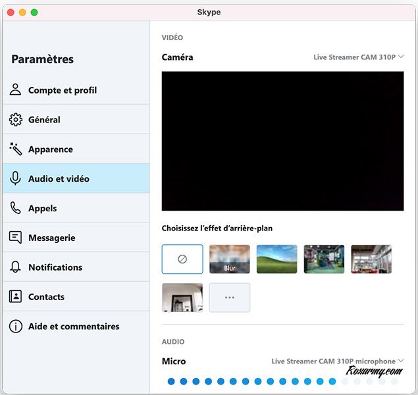The width and height of the screenshot is (418, 395).
Task: Switch to the Notifications settings section
Action: [55, 267]
